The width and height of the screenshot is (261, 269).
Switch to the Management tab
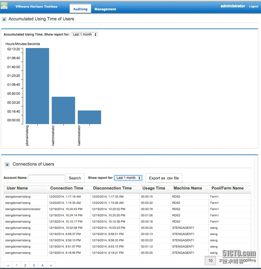105,9
